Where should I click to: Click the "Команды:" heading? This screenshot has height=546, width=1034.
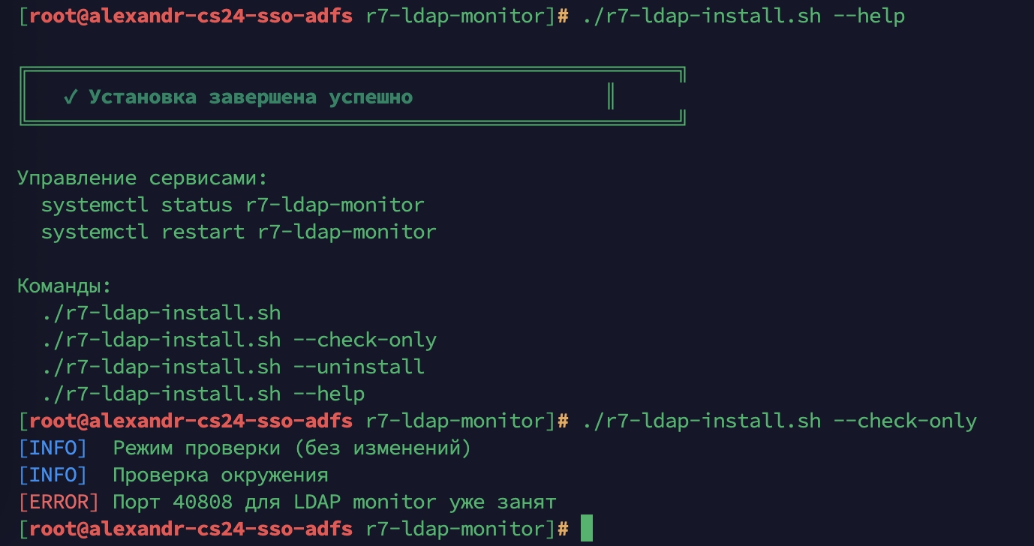(64, 286)
